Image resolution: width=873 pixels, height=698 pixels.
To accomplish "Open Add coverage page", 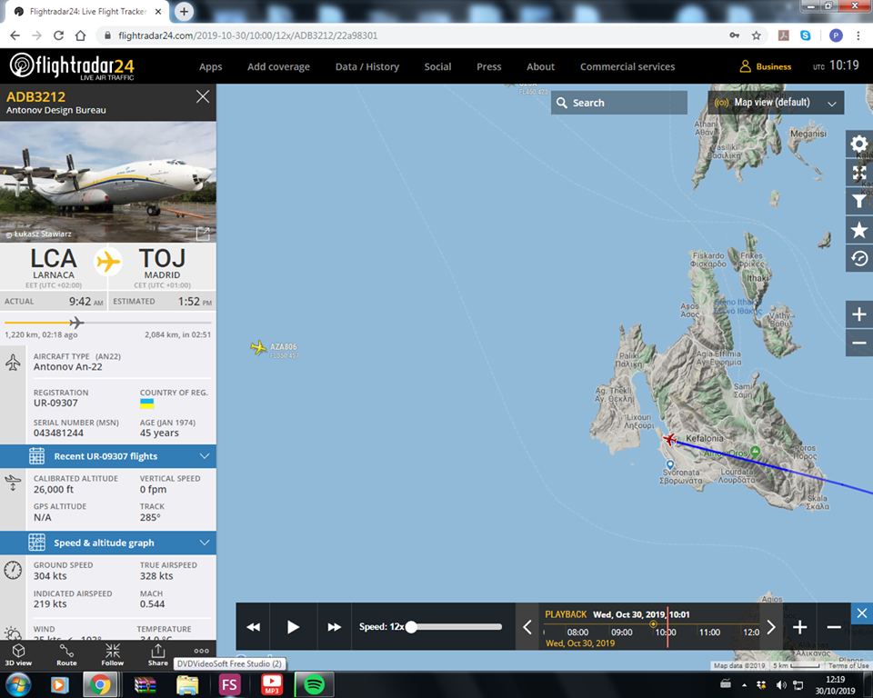I will [278, 66].
